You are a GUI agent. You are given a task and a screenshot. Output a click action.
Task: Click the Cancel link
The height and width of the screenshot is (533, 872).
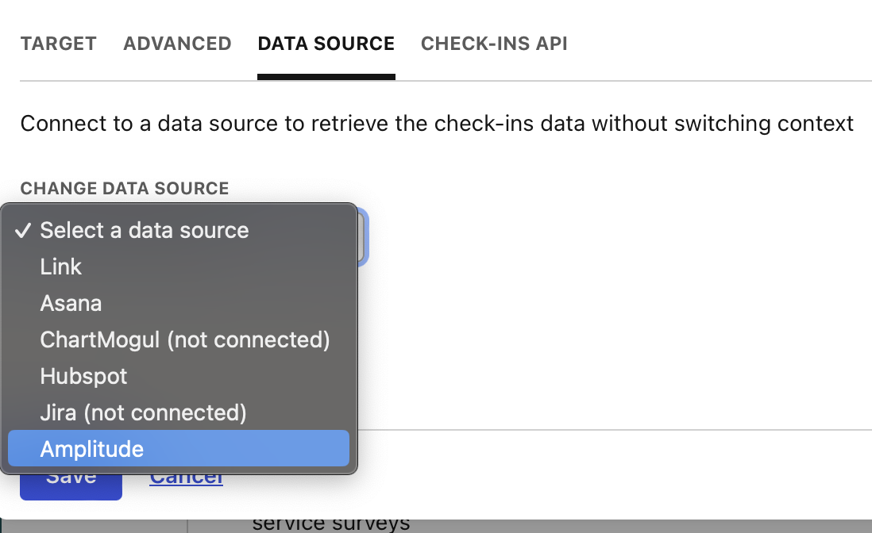pyautogui.click(x=187, y=478)
